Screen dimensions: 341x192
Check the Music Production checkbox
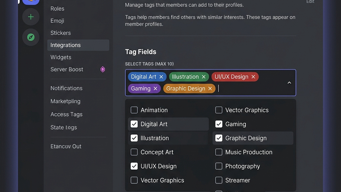(x=219, y=152)
